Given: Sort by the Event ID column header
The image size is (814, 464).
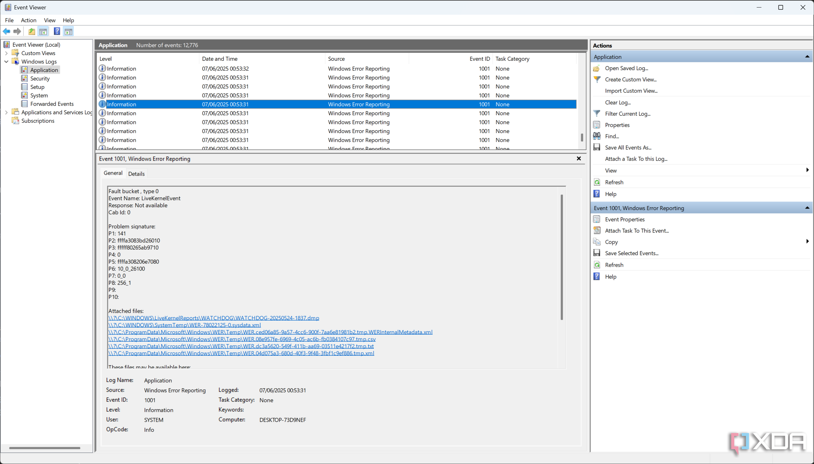Looking at the screenshot, I should 451,59.
